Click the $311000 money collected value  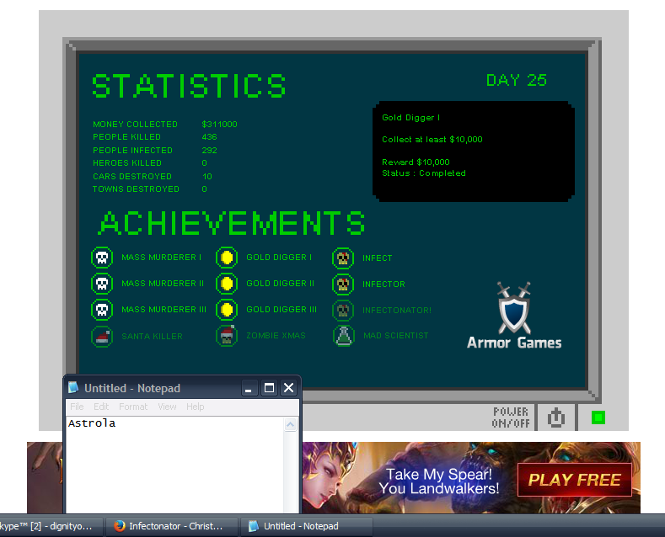[x=220, y=124]
